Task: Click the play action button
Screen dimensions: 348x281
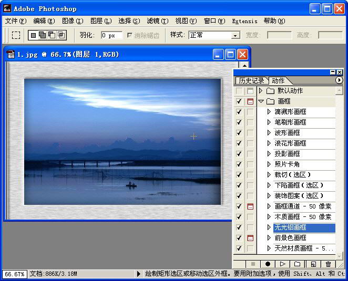Action: 282,264
